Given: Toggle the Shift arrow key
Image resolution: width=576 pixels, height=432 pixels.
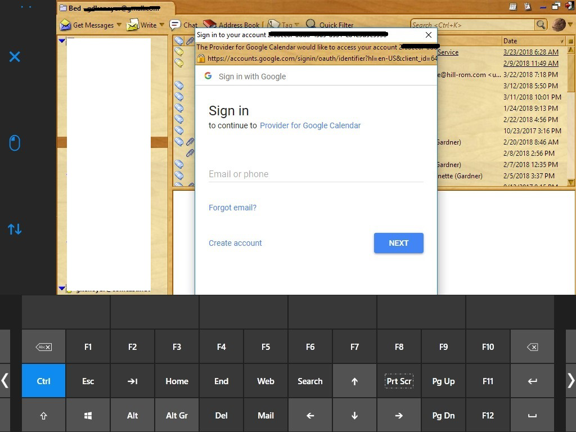Looking at the screenshot, I should pyautogui.click(x=43, y=416).
